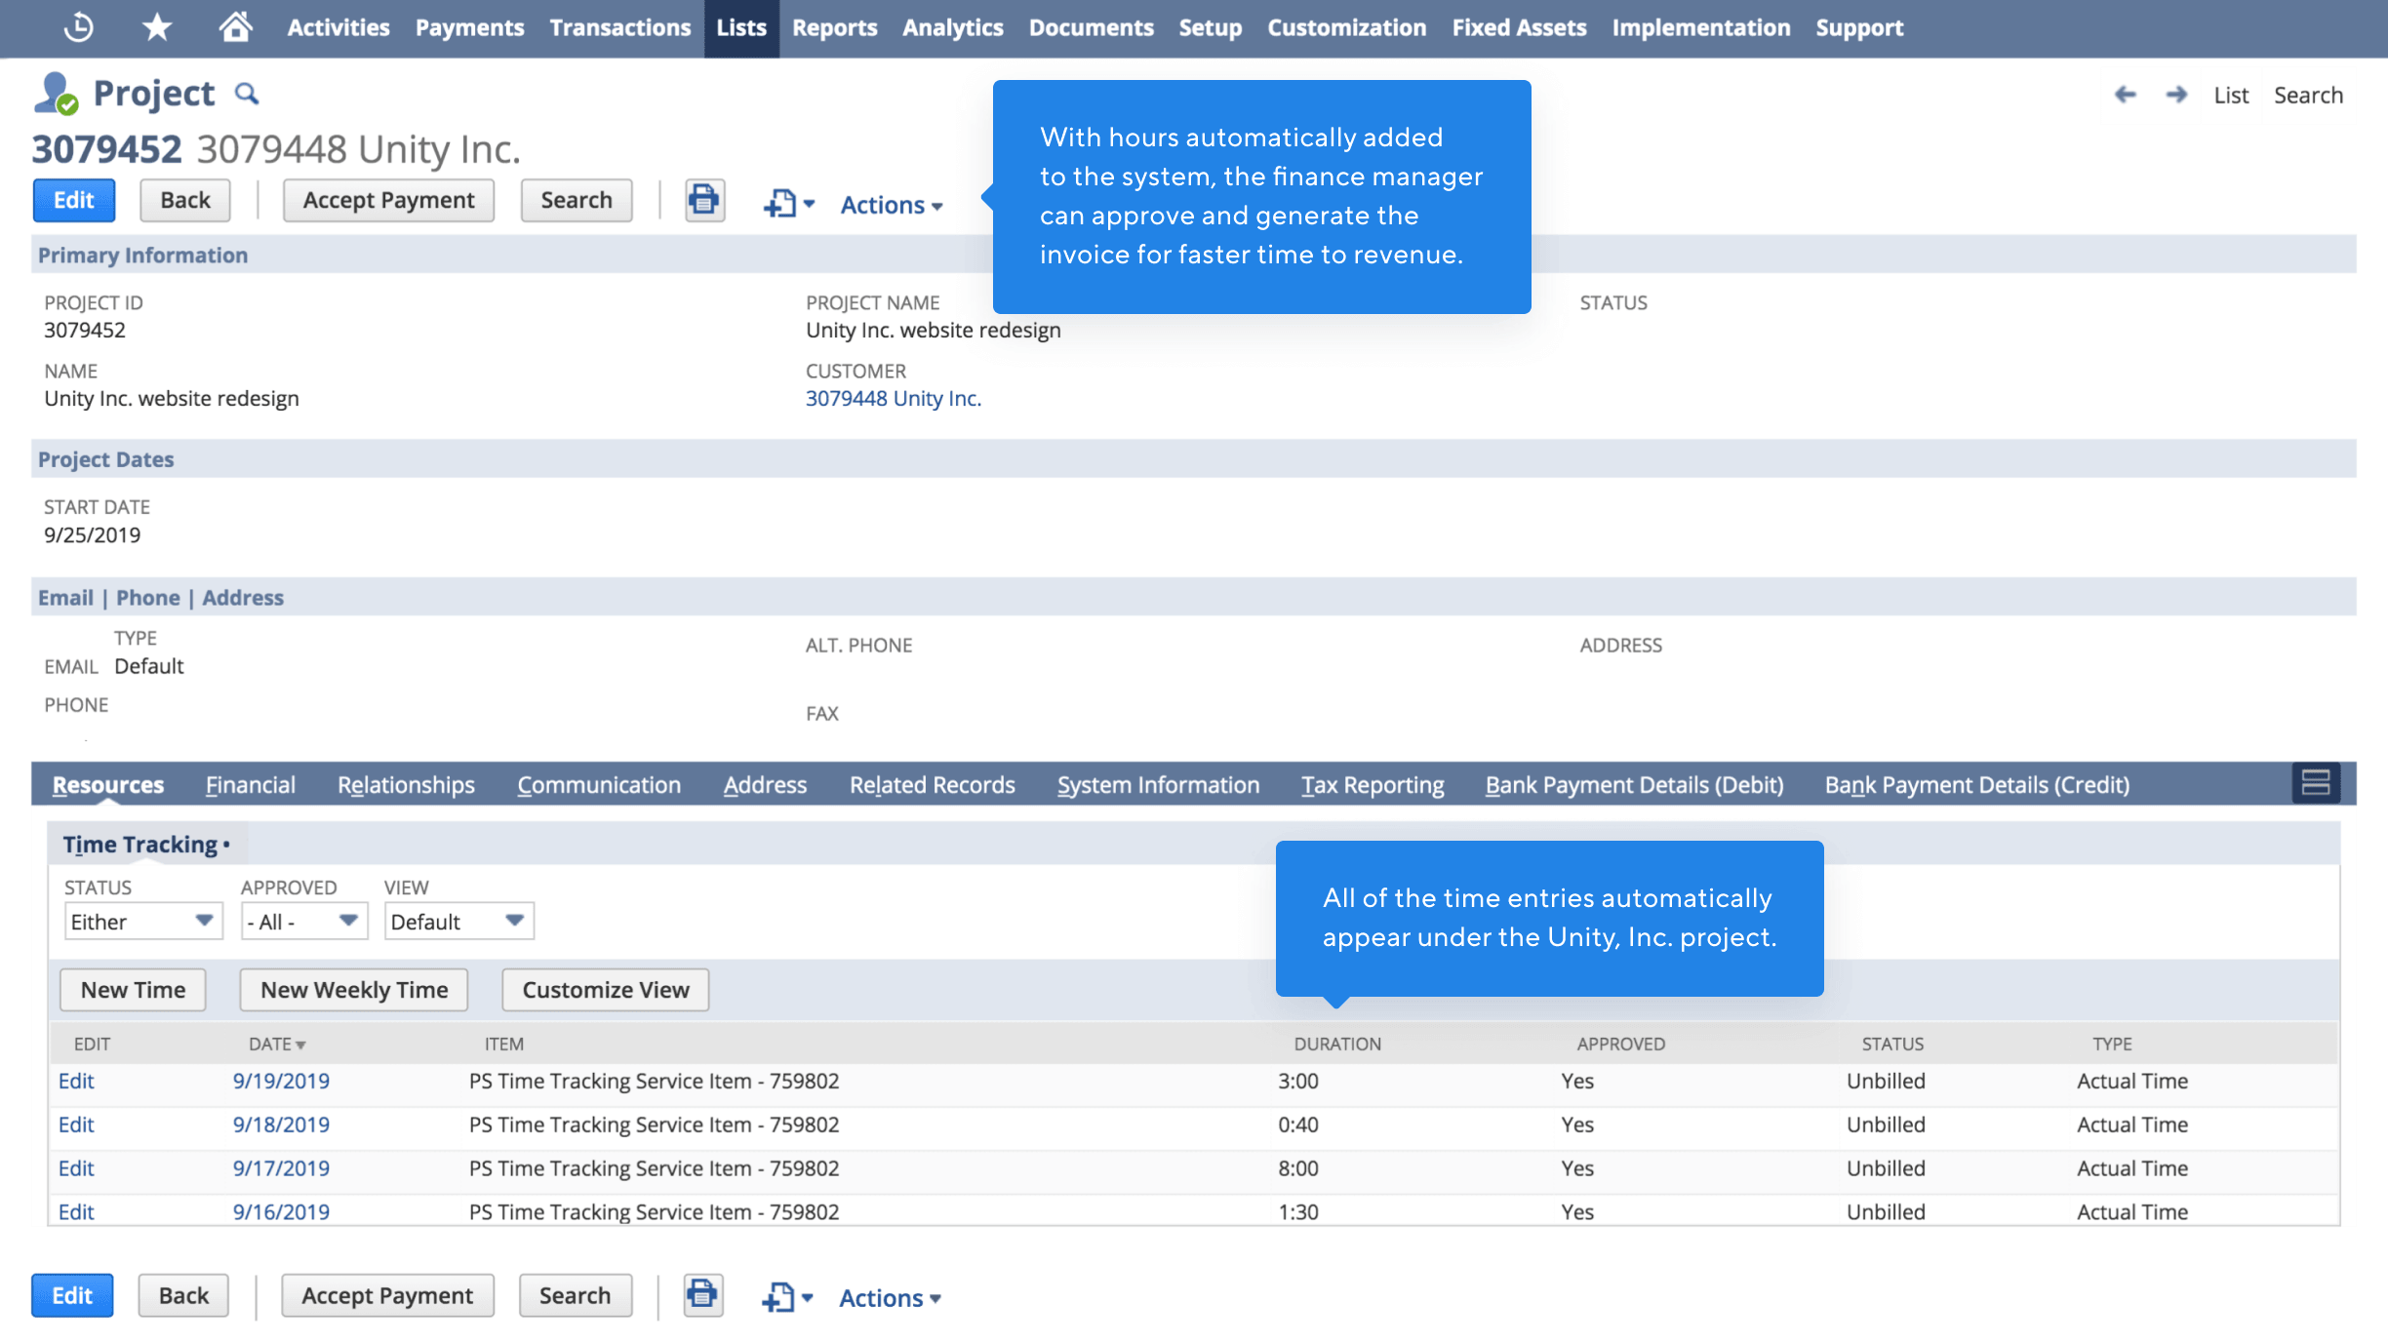Open the Implementation menu

coord(1701,27)
